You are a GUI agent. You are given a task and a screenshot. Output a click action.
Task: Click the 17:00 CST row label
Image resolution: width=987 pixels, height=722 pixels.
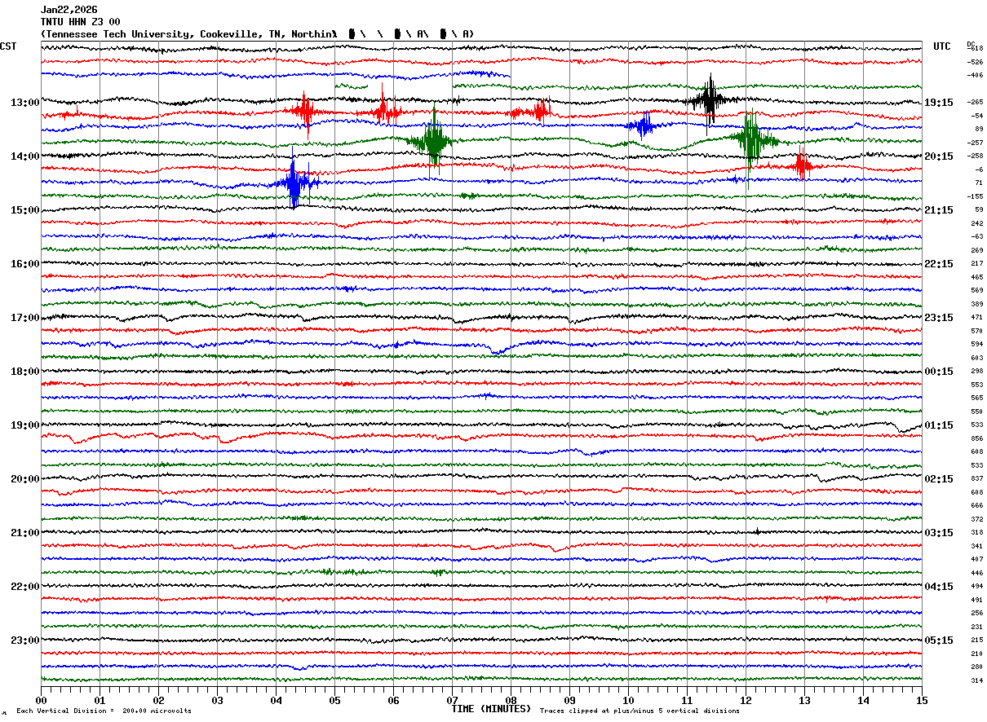(x=25, y=318)
